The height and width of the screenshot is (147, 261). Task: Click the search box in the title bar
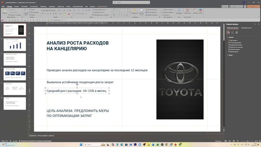131,2
